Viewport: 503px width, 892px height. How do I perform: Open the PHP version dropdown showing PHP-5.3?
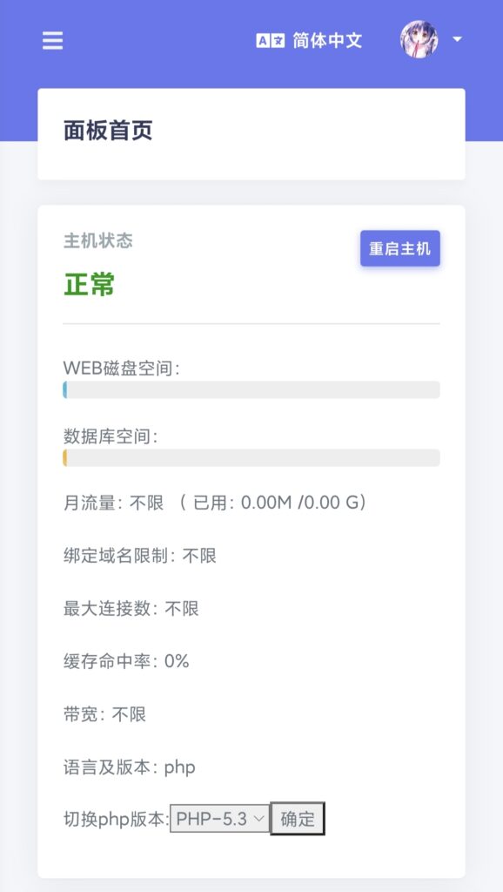tap(219, 818)
